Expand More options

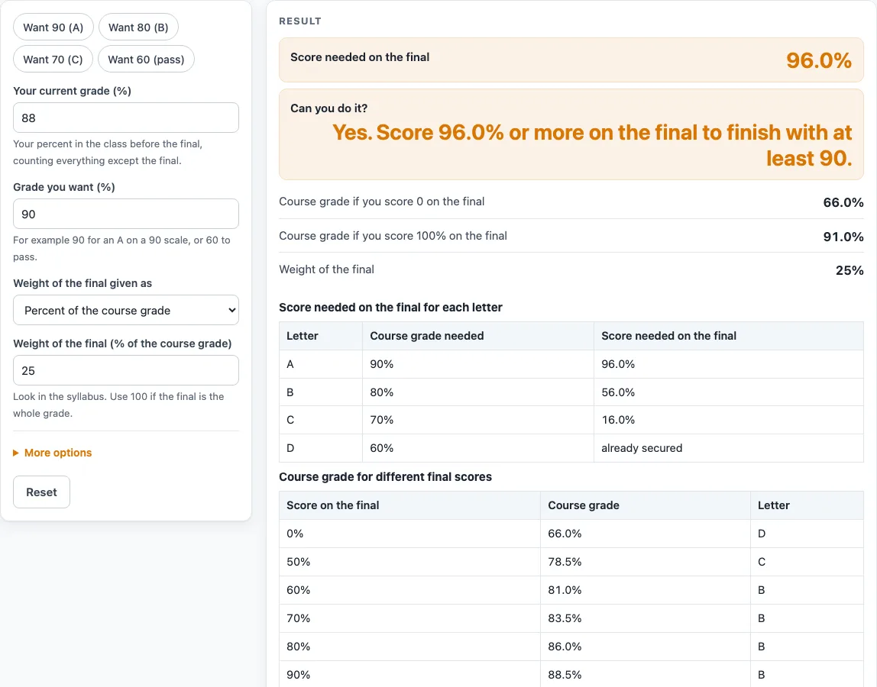click(x=53, y=453)
